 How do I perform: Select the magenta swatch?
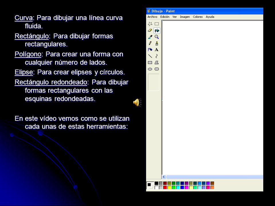[186, 187]
